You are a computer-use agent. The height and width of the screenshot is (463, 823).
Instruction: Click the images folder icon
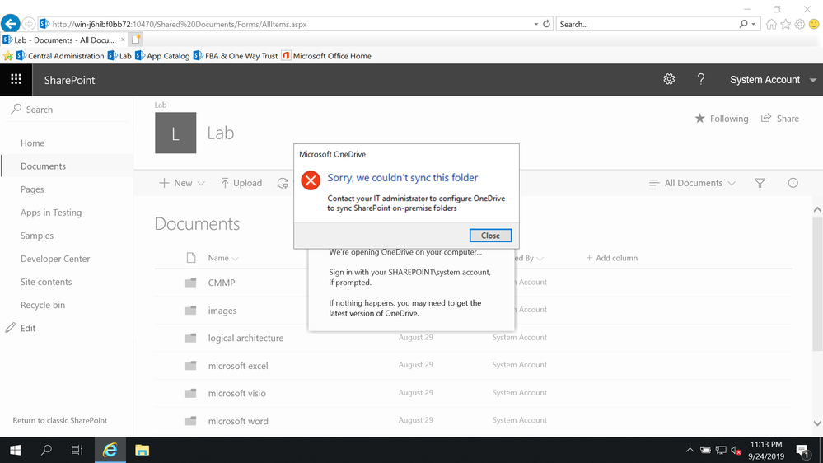[x=190, y=311]
